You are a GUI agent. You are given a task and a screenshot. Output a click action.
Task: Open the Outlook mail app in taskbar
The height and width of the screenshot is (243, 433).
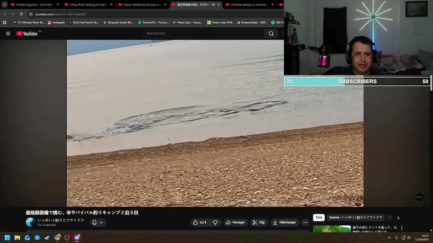(27, 238)
